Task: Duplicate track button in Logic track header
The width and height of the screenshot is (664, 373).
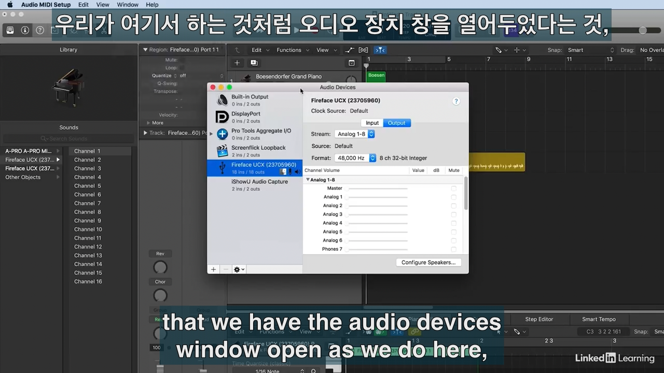Action: pyautogui.click(x=254, y=63)
